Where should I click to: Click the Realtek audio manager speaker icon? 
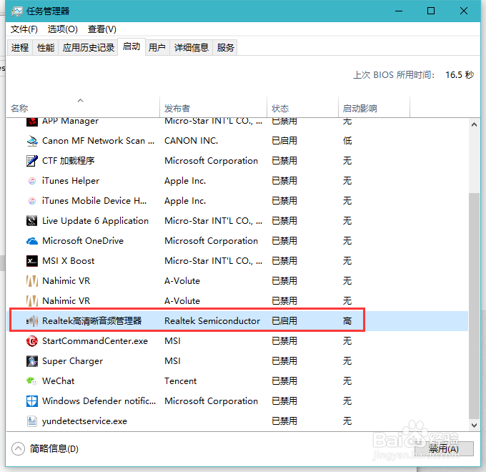[32, 320]
